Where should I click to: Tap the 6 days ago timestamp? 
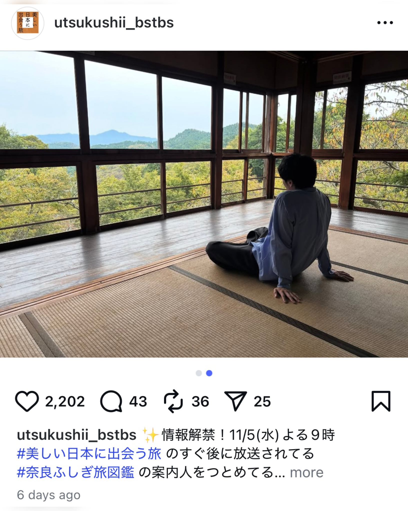[48, 495]
